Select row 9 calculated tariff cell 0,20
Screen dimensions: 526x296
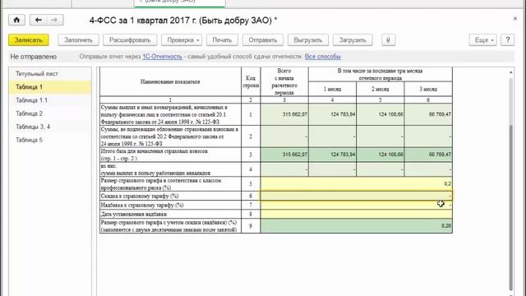click(356, 226)
